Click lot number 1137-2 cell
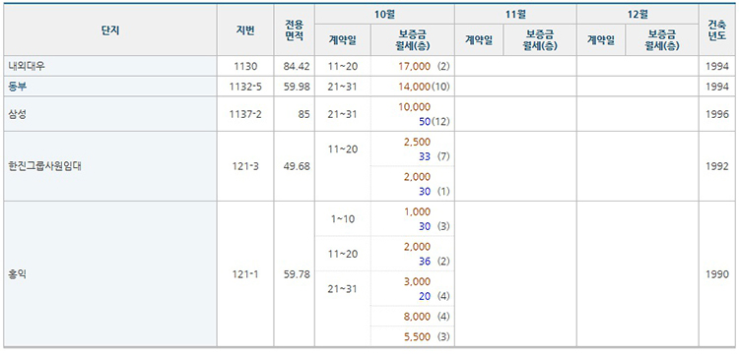The width and height of the screenshot is (739, 355). tap(245, 114)
